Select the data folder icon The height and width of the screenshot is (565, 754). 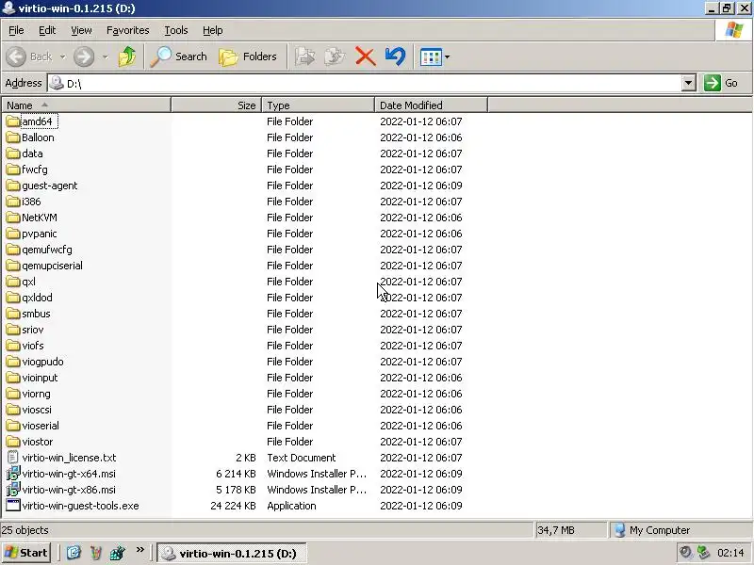pos(13,153)
